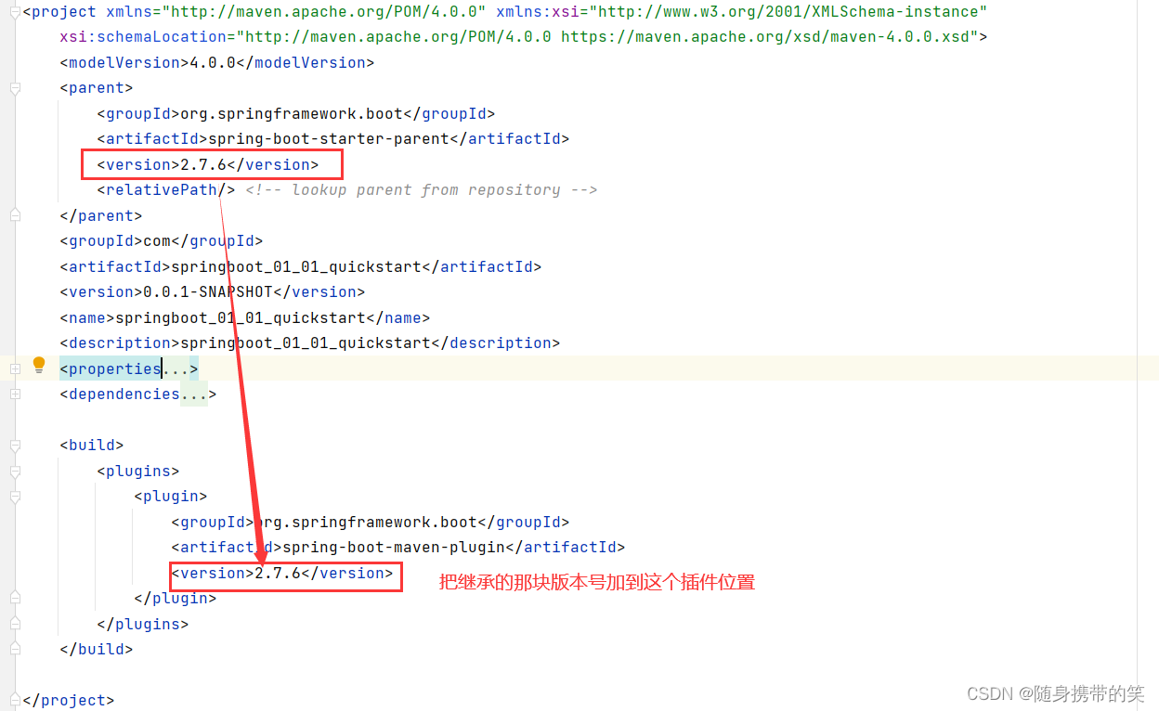Click the project groupId value com
The height and width of the screenshot is (711, 1159).
click(157, 240)
